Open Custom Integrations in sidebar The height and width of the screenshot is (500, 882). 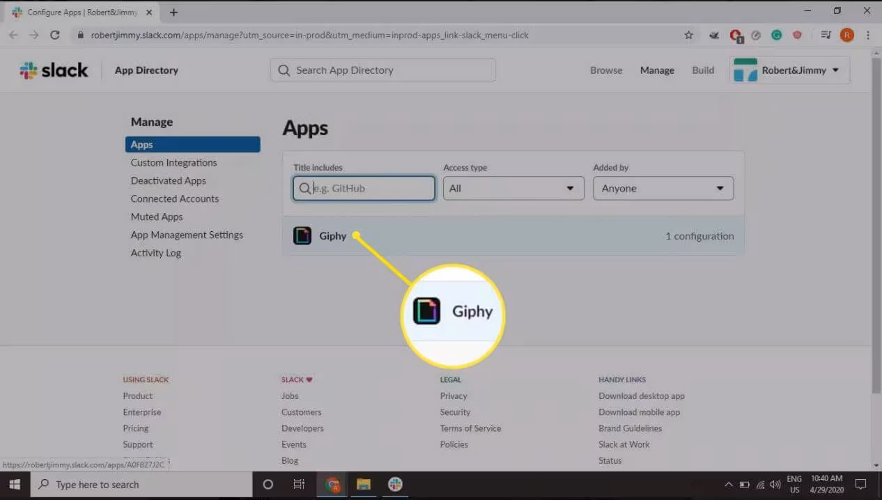[x=173, y=163]
